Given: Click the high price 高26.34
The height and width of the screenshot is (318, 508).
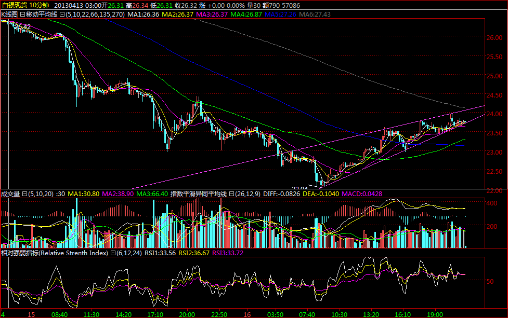Looking at the screenshot, I should 137,6.
